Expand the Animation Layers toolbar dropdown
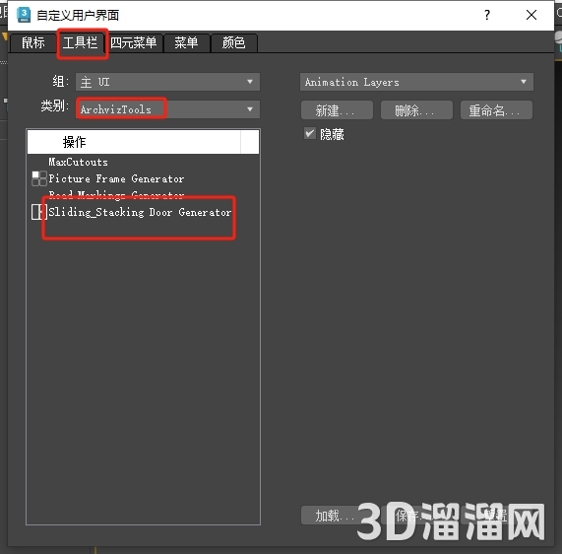Viewport: 562px width, 554px height. click(x=416, y=82)
